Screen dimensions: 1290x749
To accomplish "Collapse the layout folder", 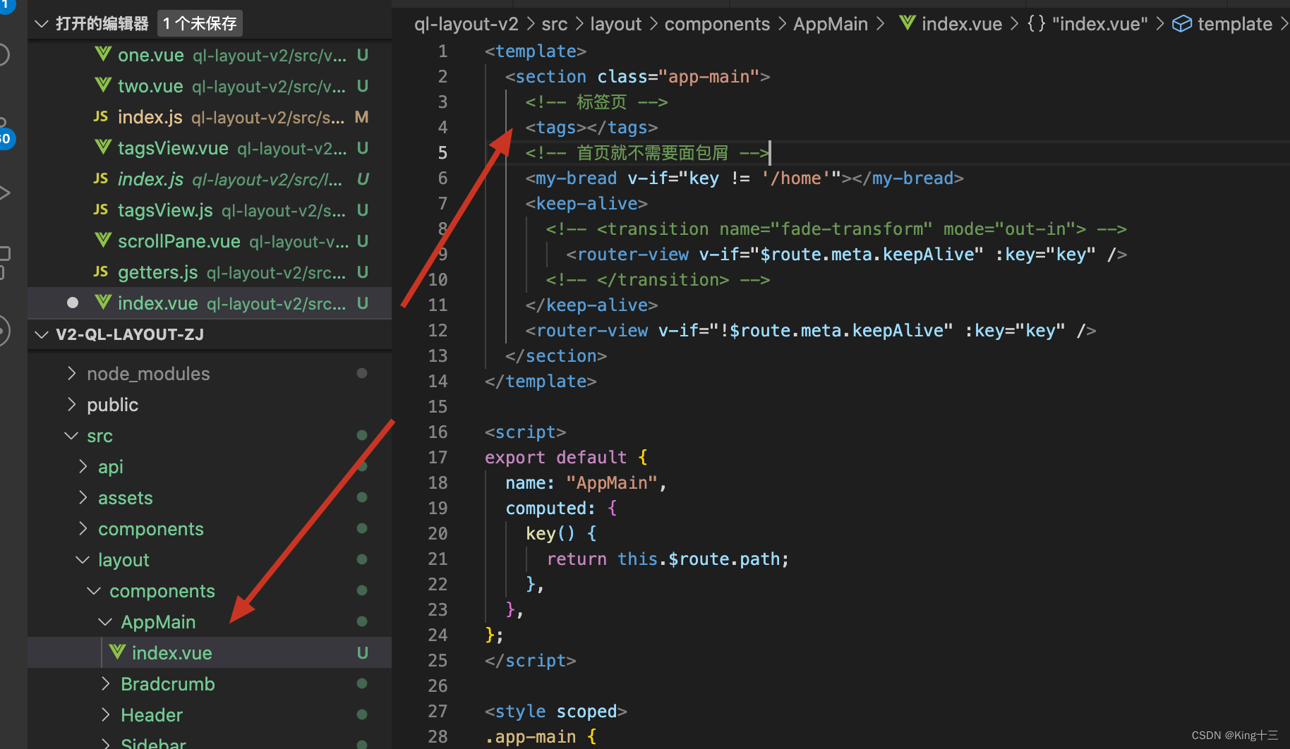I will click(83, 560).
